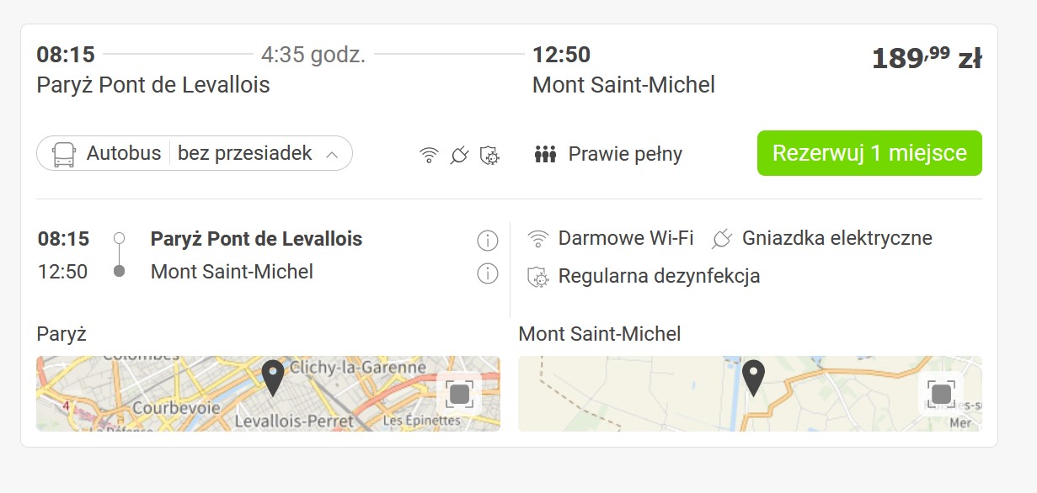Expand the Mont Saint-Michel map to fullscreen
Screen dimensions: 1037x493
[x=940, y=394]
